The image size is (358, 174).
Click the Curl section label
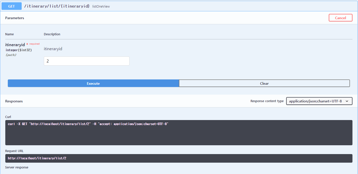pos(8,117)
